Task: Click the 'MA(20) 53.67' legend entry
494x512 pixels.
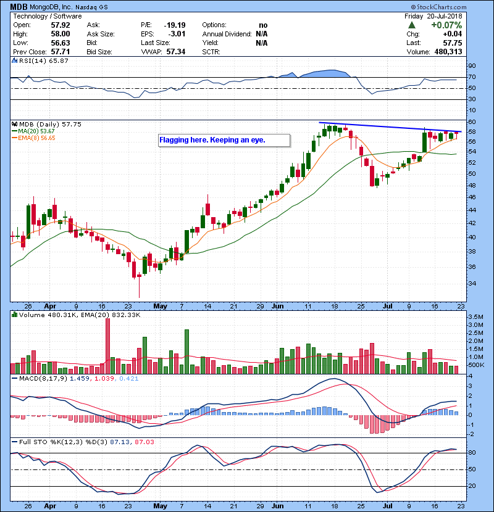Action: pos(36,131)
